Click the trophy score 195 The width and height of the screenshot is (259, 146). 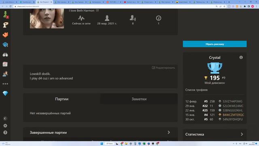click(215, 78)
